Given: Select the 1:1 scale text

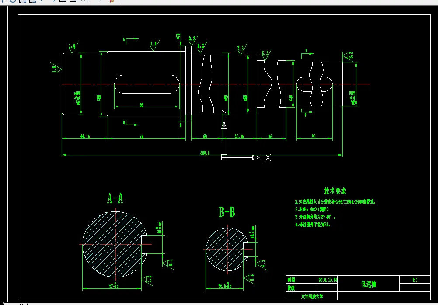Looking at the screenshot, I should point(415,280).
